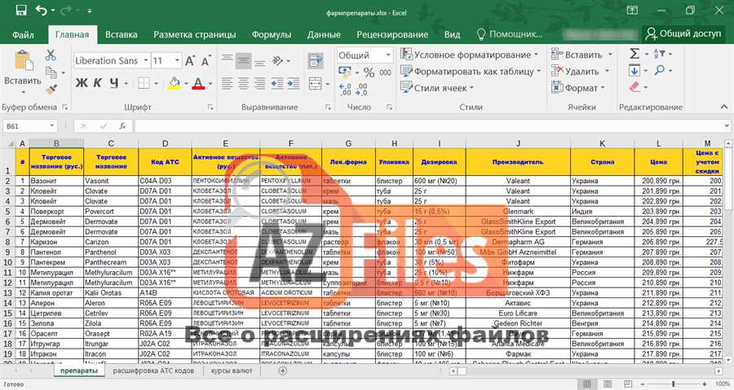
Task: Increase font size with large A icon
Action: coord(189,61)
